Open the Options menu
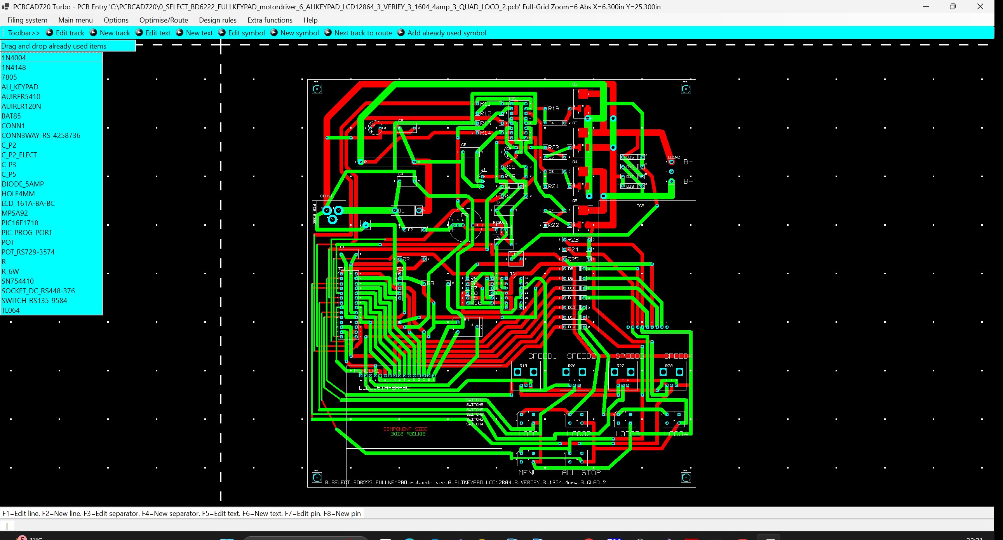The width and height of the screenshot is (1003, 540). pyautogui.click(x=116, y=20)
